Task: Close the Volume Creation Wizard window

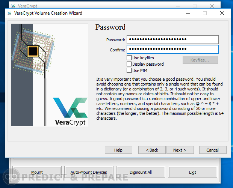Action: (222, 13)
